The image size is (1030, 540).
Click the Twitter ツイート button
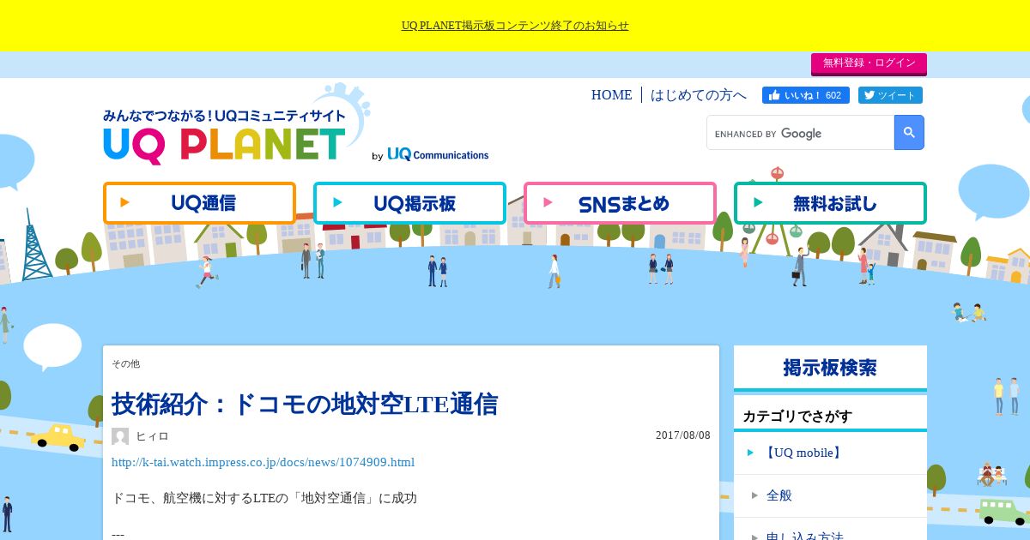click(x=889, y=95)
